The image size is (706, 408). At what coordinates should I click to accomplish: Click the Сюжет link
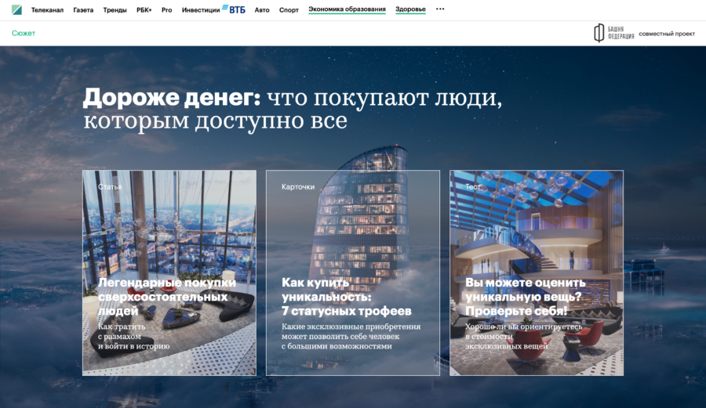click(24, 33)
